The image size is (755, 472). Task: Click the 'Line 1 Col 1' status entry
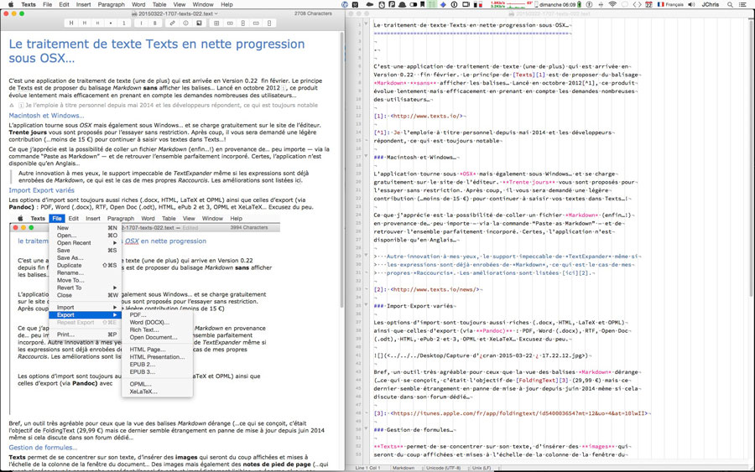(x=368, y=468)
